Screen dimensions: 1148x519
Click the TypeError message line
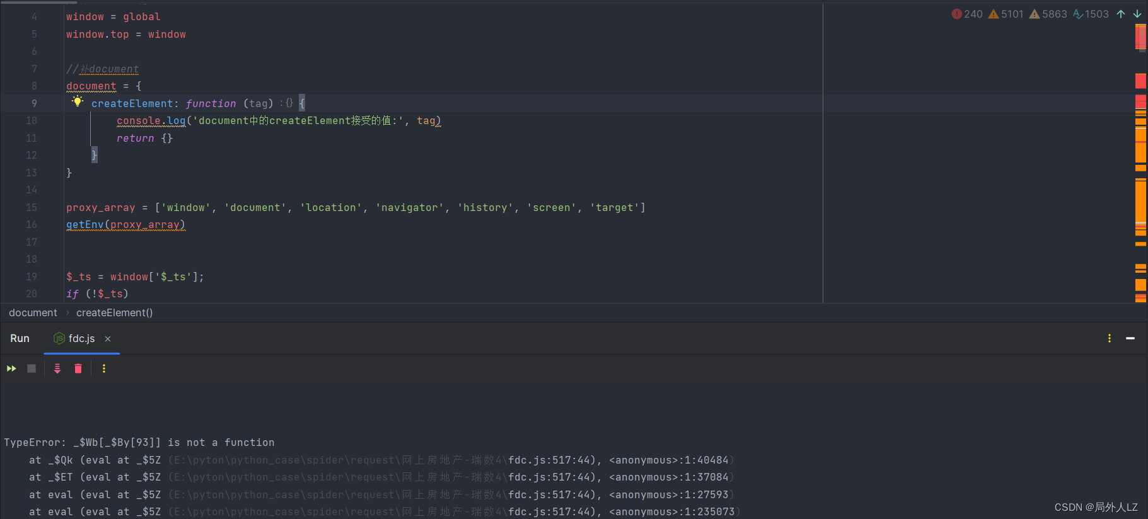(139, 443)
